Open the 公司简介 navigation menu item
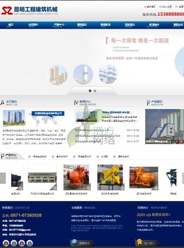The height and width of the screenshot is (248, 184). point(33,25)
